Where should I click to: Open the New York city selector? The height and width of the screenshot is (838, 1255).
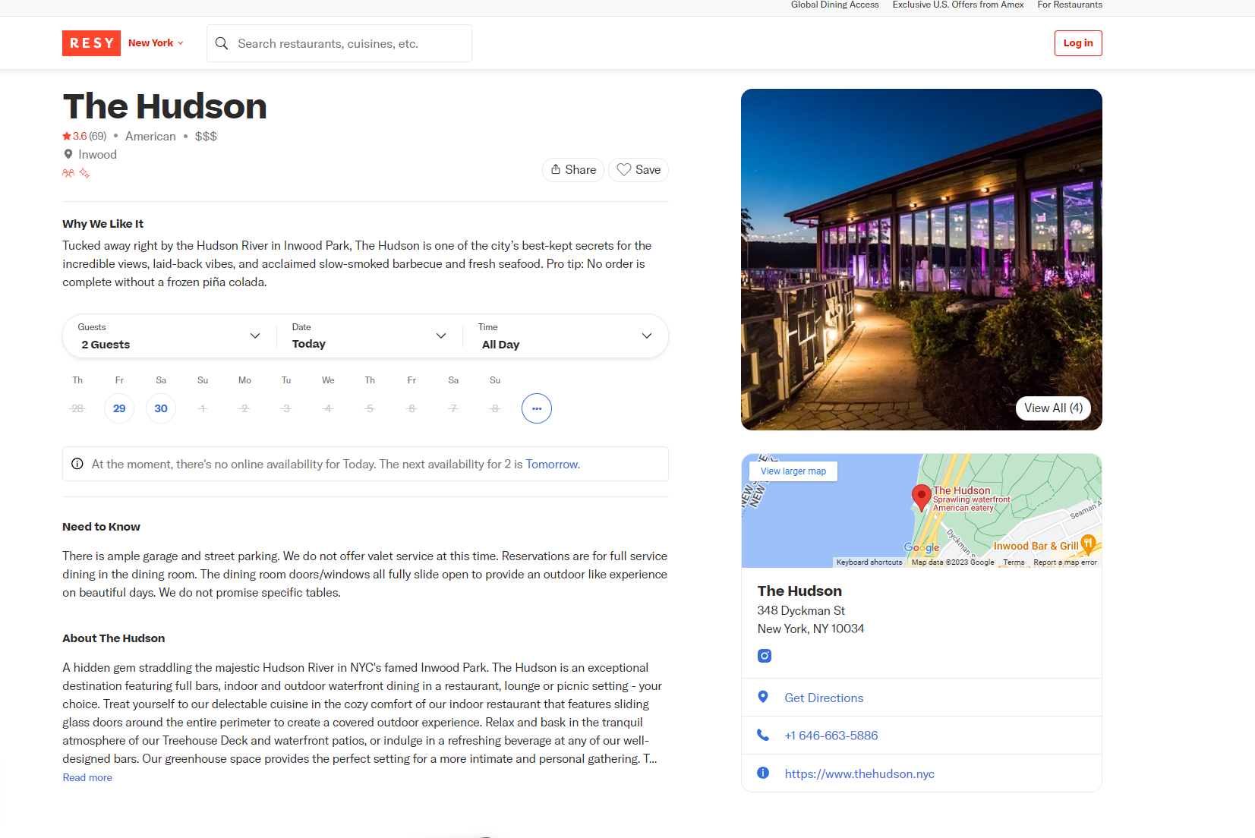(156, 43)
